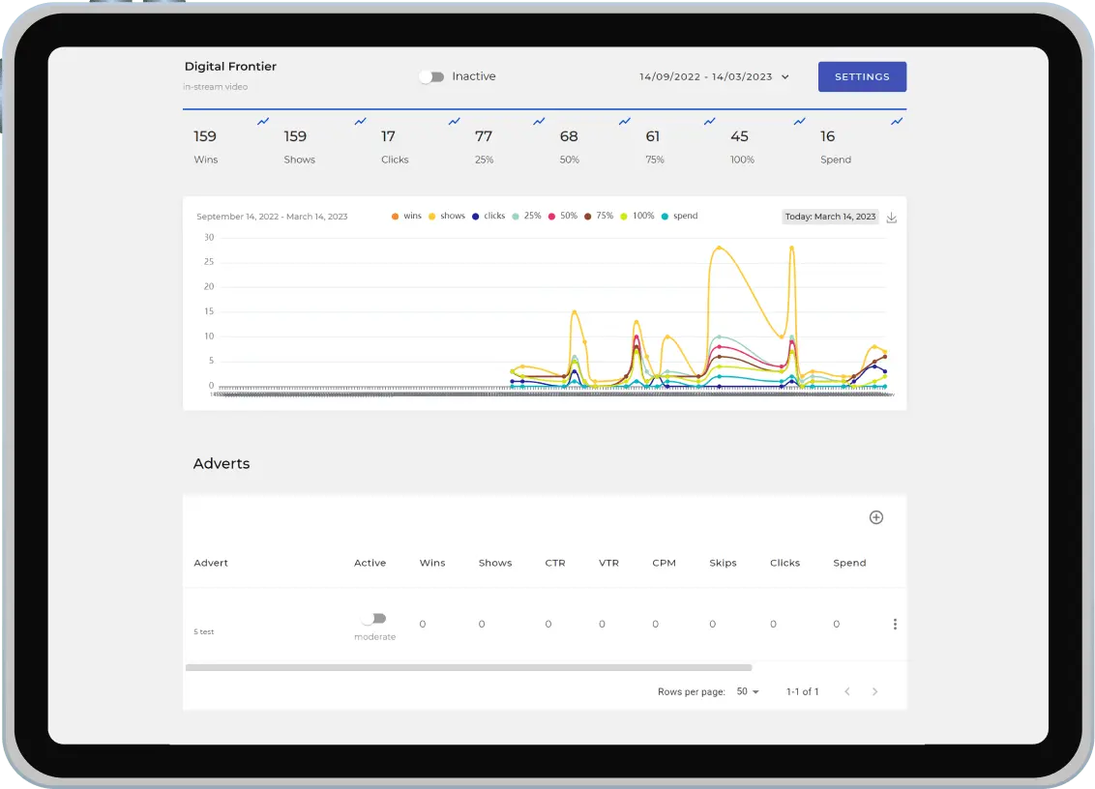The height and width of the screenshot is (789, 1095).
Task: Click the trend icon beside 100% metric
Action: pyautogui.click(x=799, y=122)
